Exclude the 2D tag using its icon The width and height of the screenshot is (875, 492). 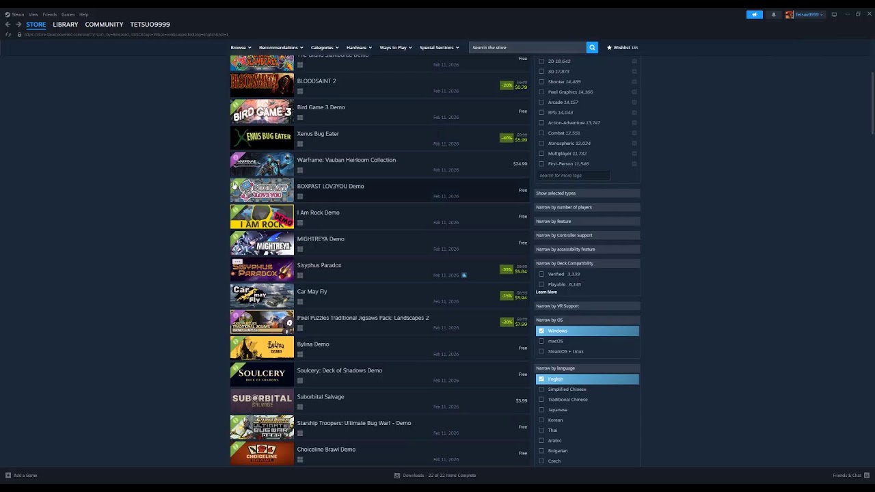pos(634,61)
